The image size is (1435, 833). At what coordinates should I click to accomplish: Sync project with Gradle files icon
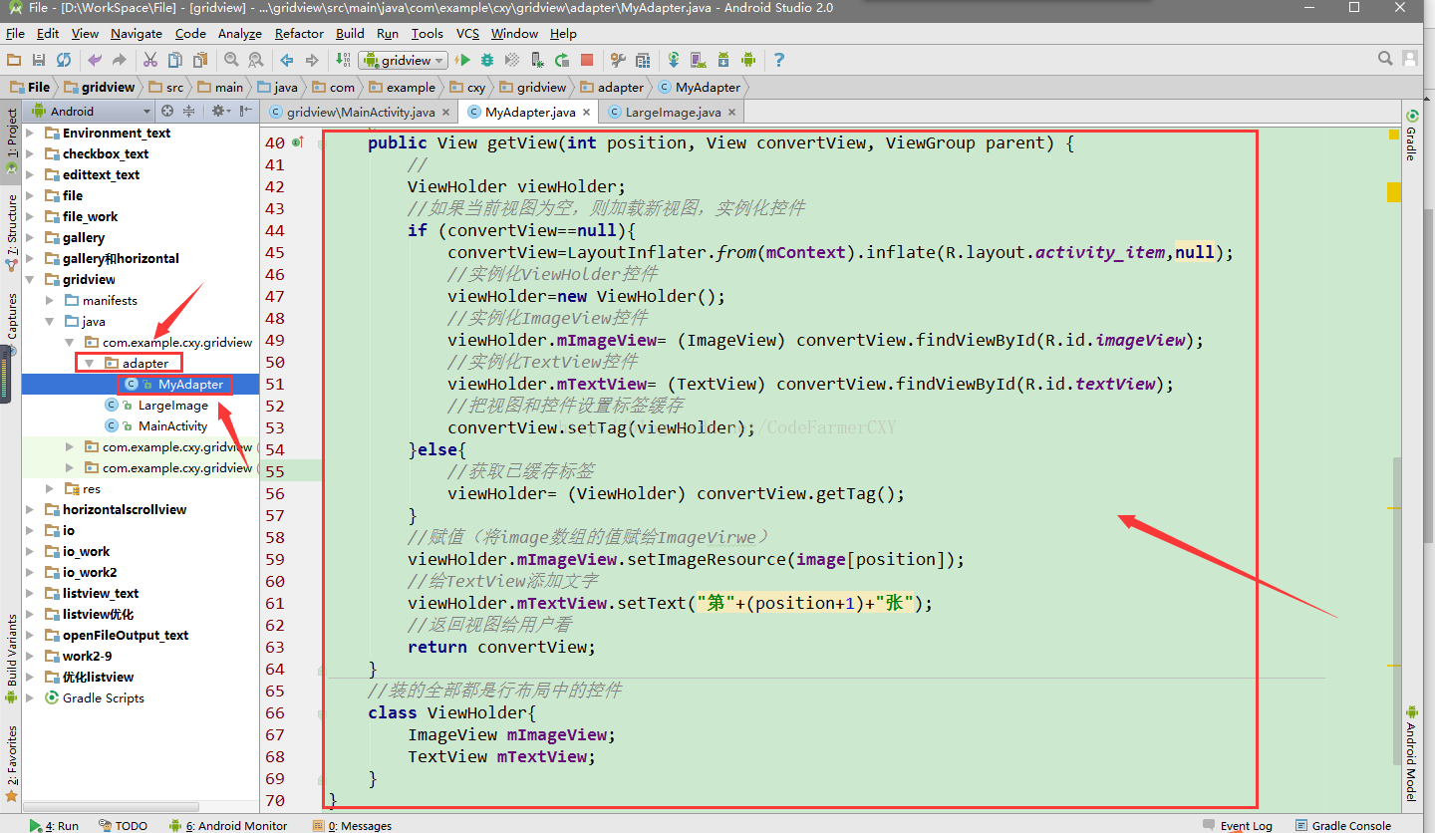pos(675,60)
